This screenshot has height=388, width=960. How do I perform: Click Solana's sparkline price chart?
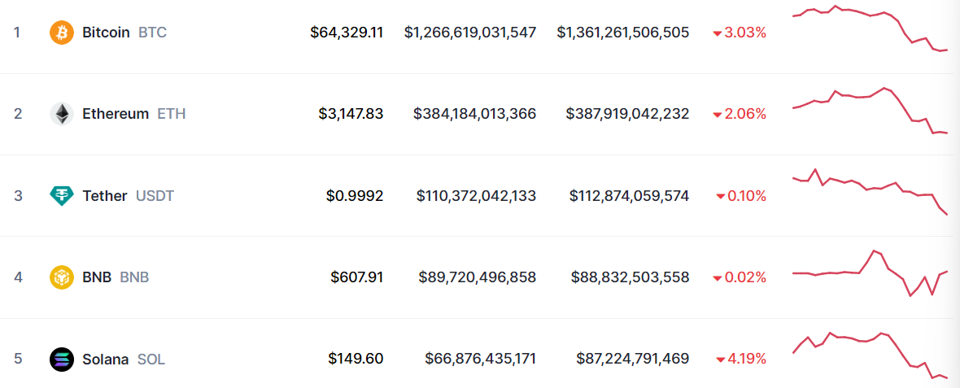point(870,355)
